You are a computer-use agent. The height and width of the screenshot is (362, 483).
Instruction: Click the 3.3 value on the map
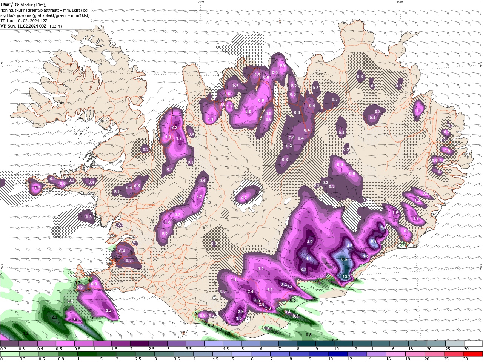coord(284,285)
